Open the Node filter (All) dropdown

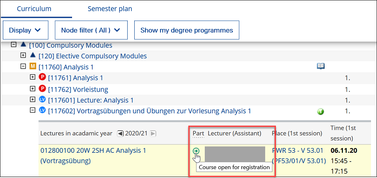[91, 30]
